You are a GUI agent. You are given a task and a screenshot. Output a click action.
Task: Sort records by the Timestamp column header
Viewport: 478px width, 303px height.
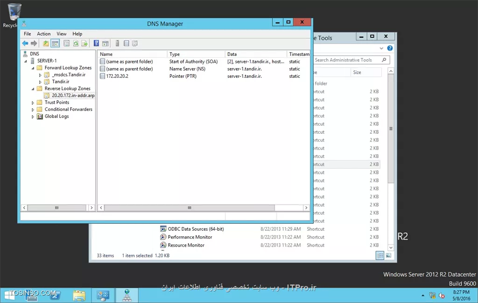(x=298, y=54)
